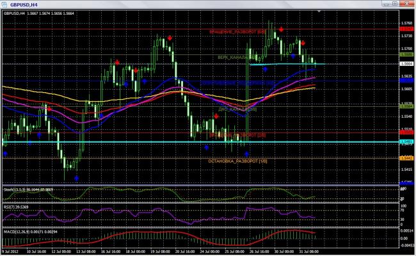Click the red sell arrow above 19 Jul peak
The width and height of the screenshot is (416, 256).
(x=169, y=38)
